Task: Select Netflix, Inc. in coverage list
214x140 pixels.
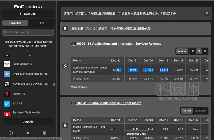Action: [x=19, y=94]
